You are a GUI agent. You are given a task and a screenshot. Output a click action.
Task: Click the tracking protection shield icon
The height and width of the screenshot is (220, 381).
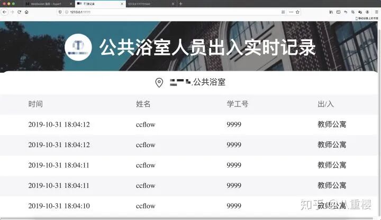point(60,12)
